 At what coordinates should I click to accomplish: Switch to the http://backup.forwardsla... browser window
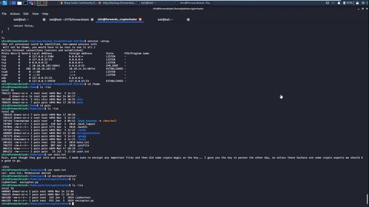pos(116,3)
